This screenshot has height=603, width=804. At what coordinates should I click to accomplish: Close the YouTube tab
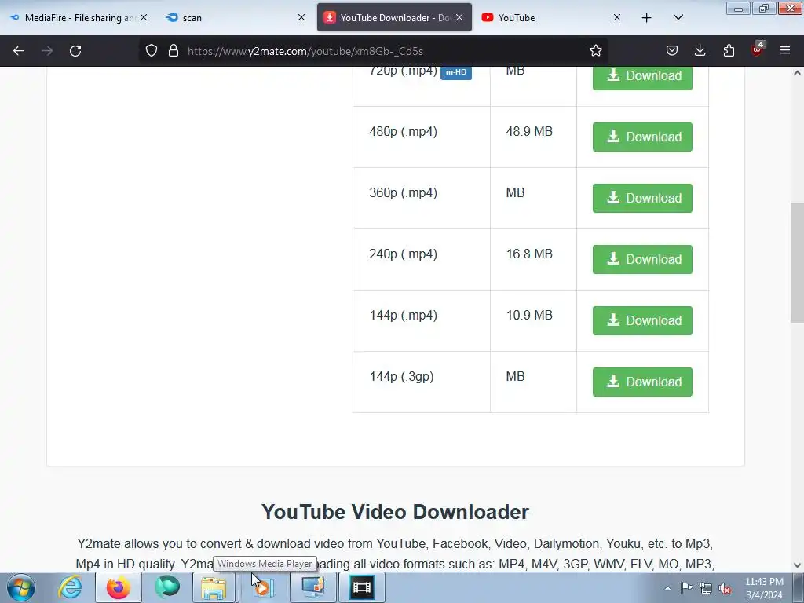point(617,17)
